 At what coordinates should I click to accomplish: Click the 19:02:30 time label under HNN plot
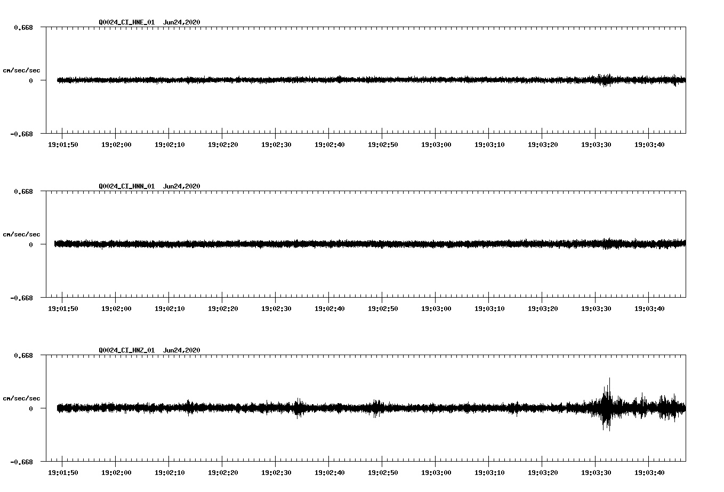coord(276,308)
